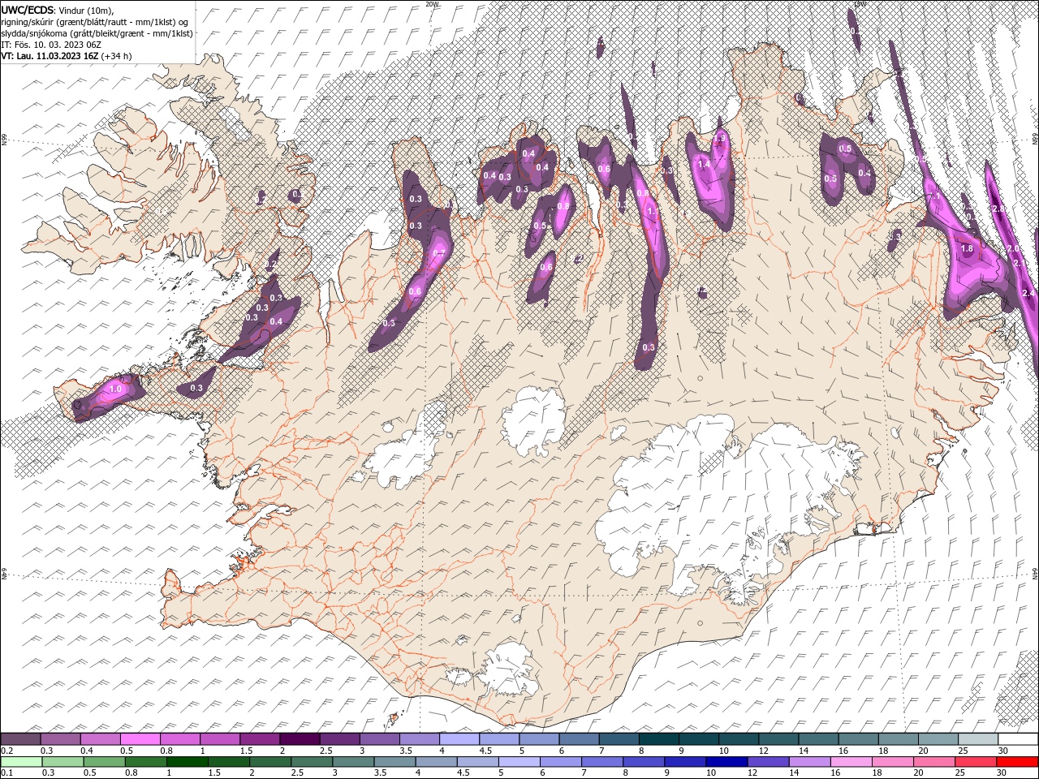Click the 3 swatch in the lower legend row
Viewport: 1039px width, 779px height.
click(x=353, y=762)
